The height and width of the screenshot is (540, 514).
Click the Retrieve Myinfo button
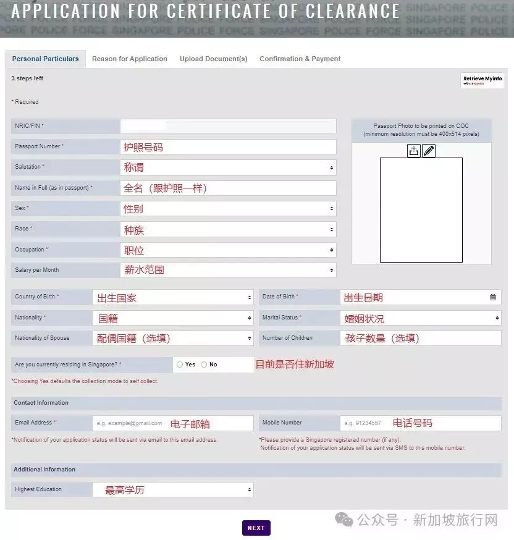(482, 80)
